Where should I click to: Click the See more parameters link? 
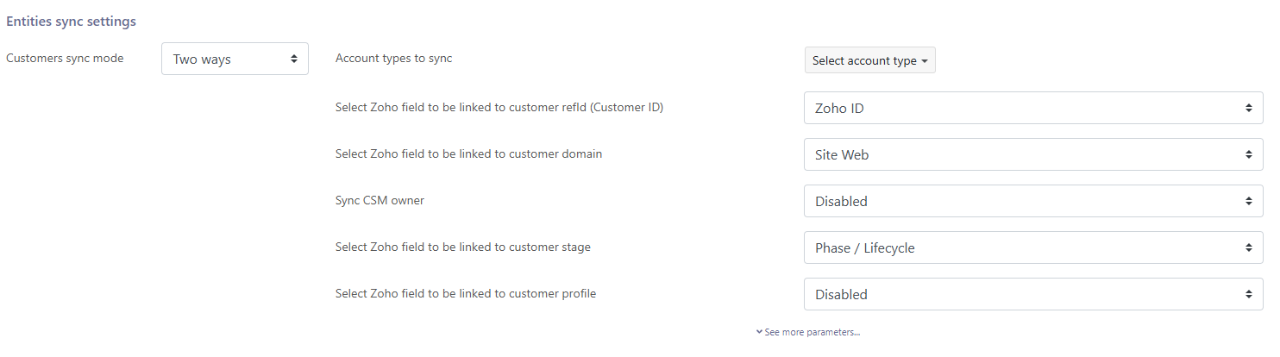(812, 332)
